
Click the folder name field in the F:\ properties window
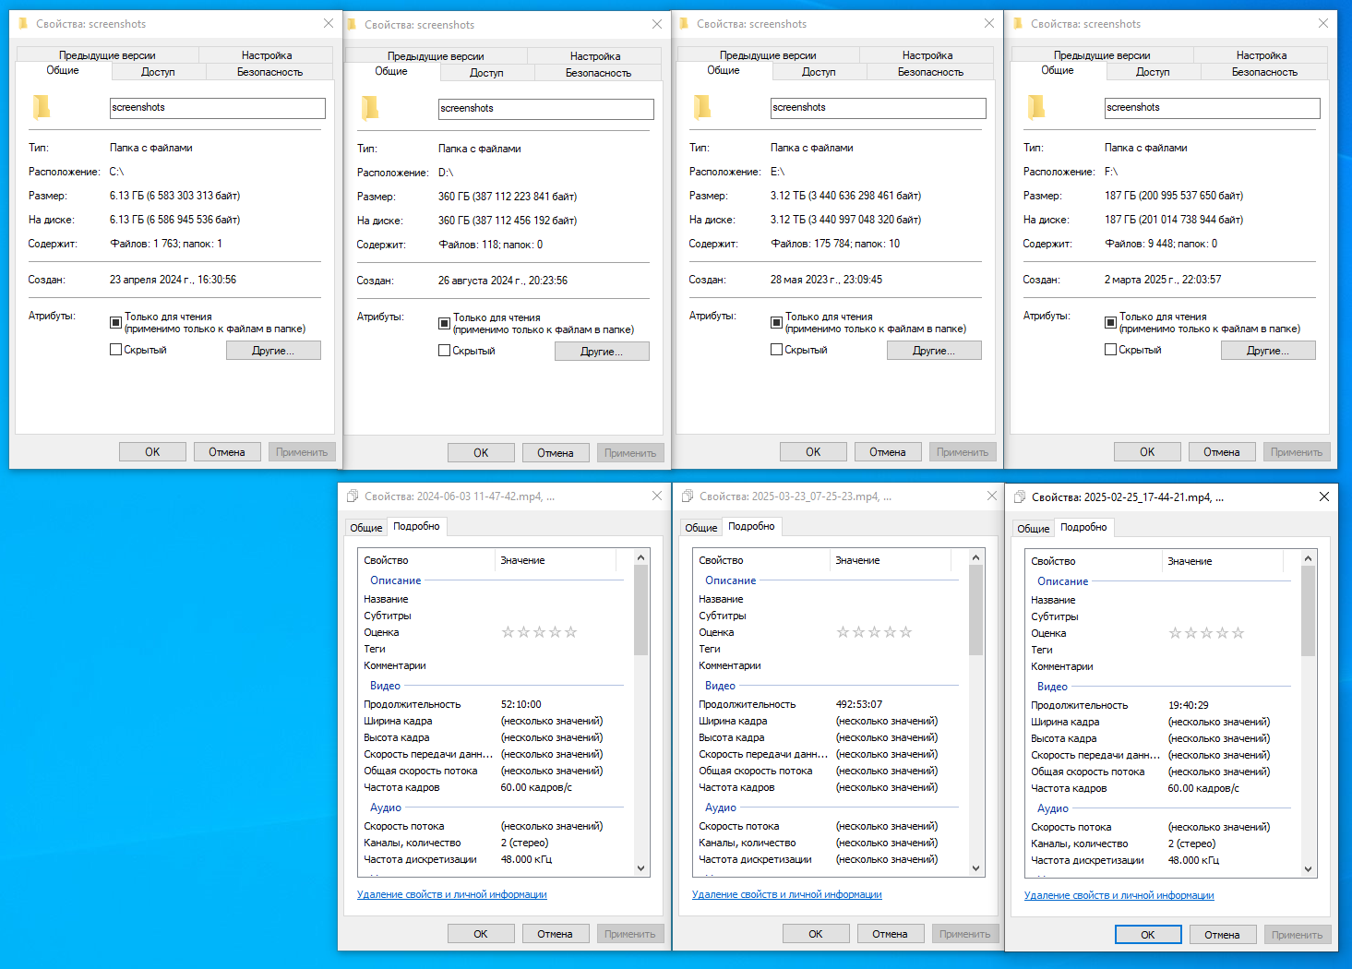pos(1213,108)
